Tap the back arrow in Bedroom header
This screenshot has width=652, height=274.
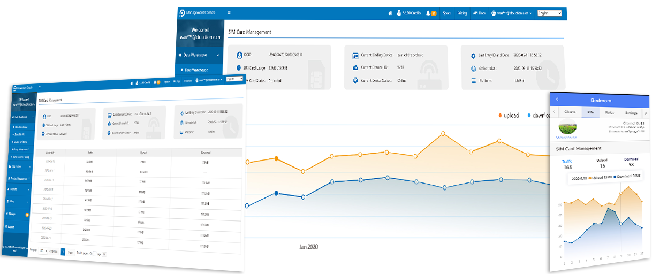[557, 100]
